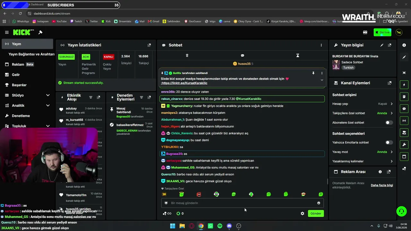Open Windows Start menu
The height and width of the screenshot is (231, 411).
(x=173, y=226)
